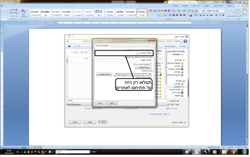Click the Format Painter brush icon
Screen dimensions: 250x157
click(x=240, y=16)
